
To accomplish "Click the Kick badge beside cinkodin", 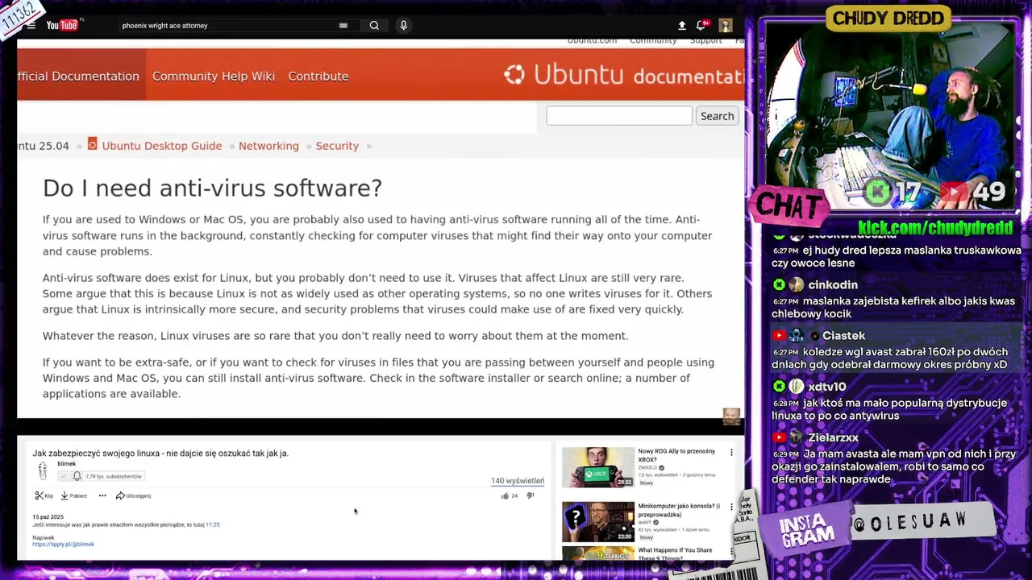I will (x=779, y=285).
